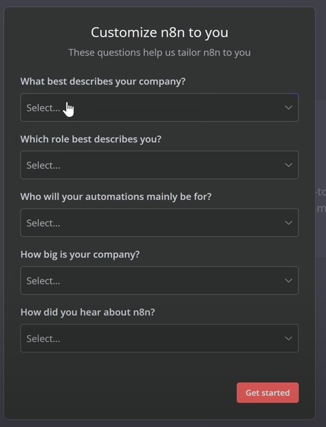The image size is (326, 427).
Task: Click the chevron arrow in the company size field
Action: pos(289,281)
